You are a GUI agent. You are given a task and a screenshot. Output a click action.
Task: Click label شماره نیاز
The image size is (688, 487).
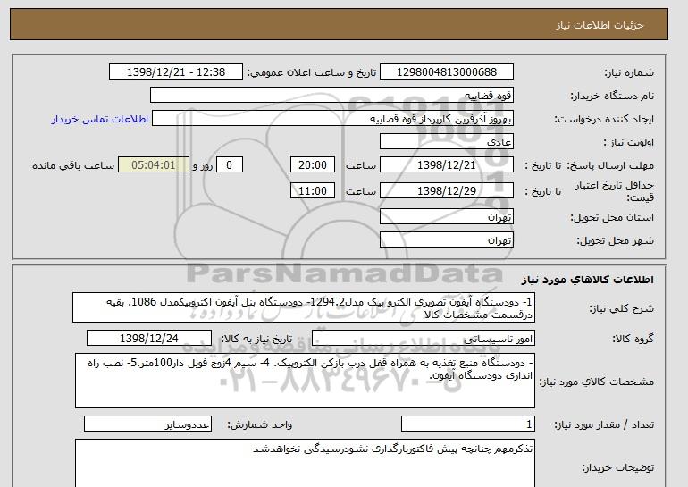click(x=629, y=72)
